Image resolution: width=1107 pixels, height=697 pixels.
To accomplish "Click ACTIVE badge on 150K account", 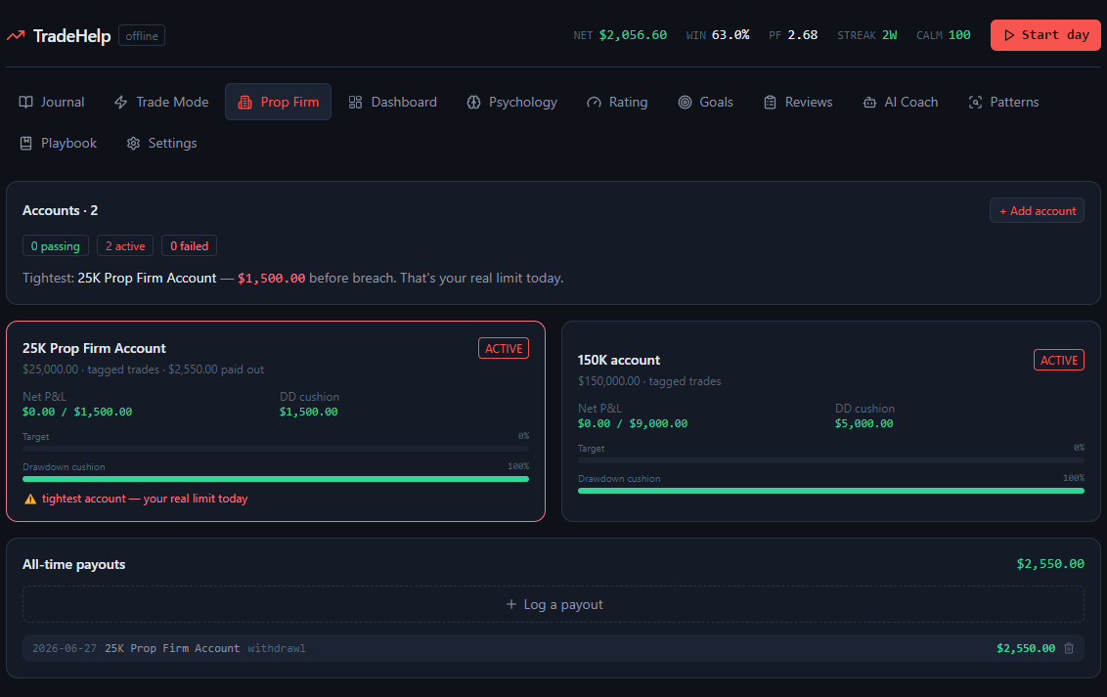I will point(1059,361).
